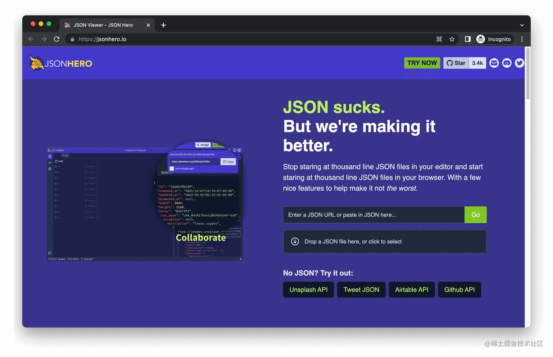Open the Chrome three-dot menu
The image size is (553, 357).
tap(522, 39)
